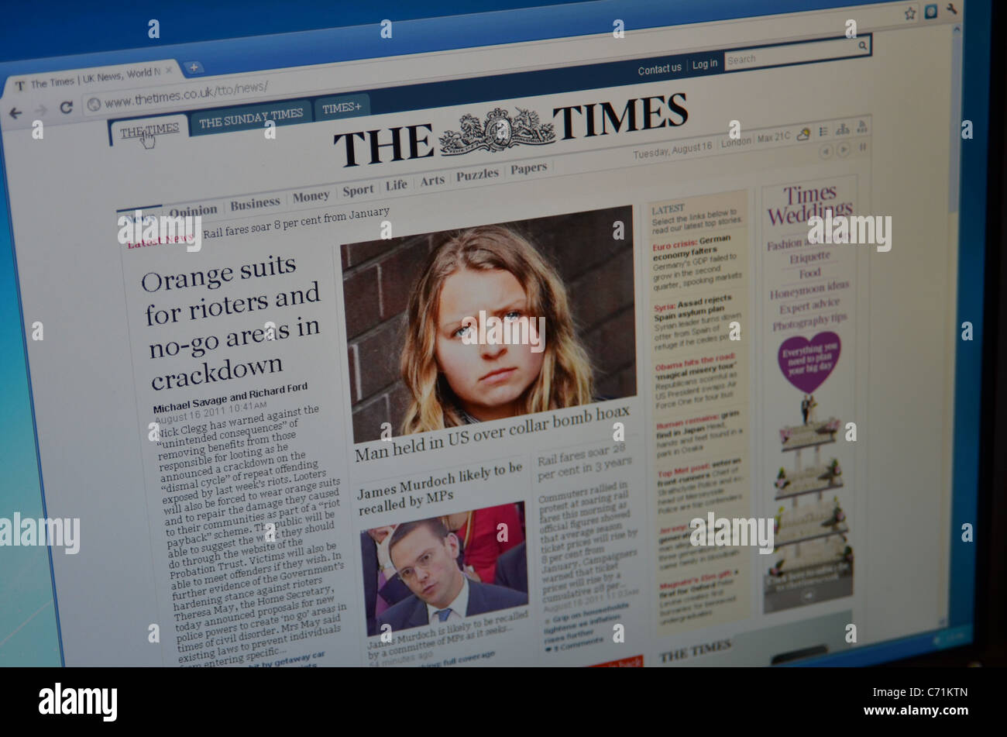Open the TIMES+ tab
The height and width of the screenshot is (737, 1007).
pyautogui.click(x=342, y=108)
